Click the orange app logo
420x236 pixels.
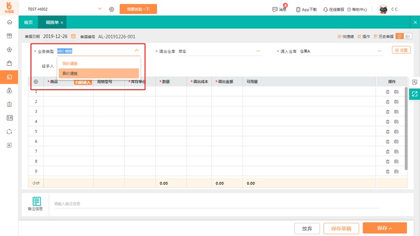click(9, 7)
